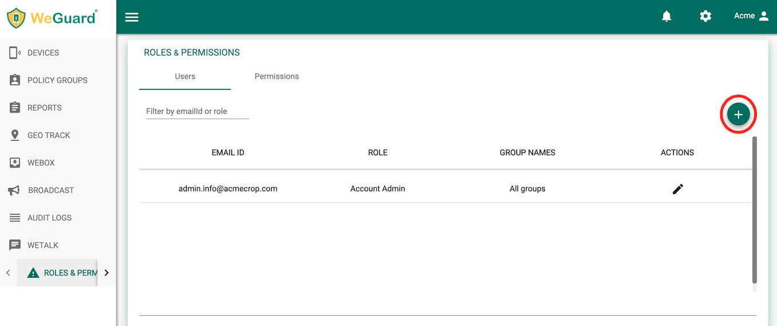777x326 pixels.
Task: Open the notifications bell
Action: [666, 16]
